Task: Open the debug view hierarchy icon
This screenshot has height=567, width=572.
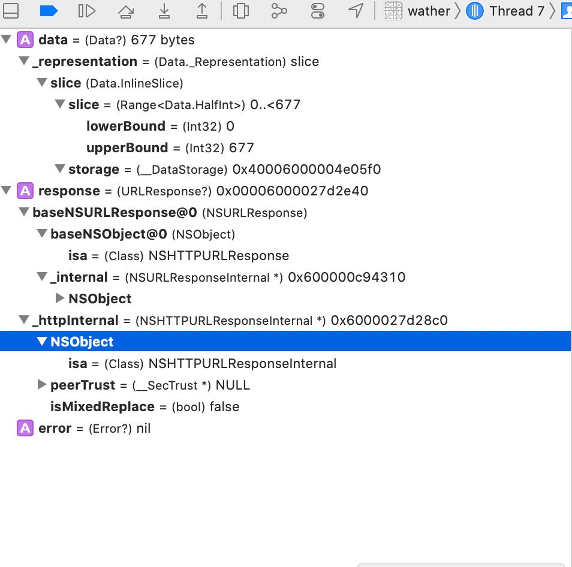Action: (x=241, y=11)
